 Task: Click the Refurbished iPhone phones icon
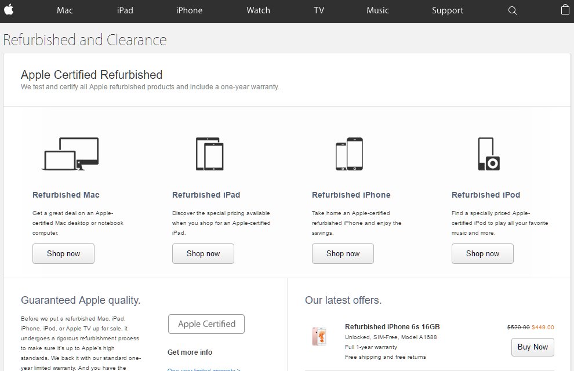click(x=349, y=154)
